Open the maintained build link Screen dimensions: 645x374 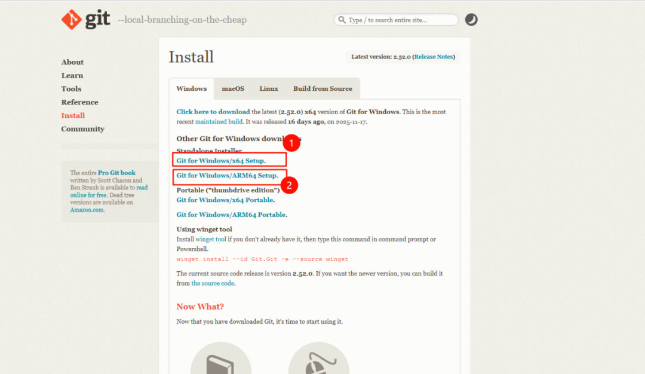[219, 122]
